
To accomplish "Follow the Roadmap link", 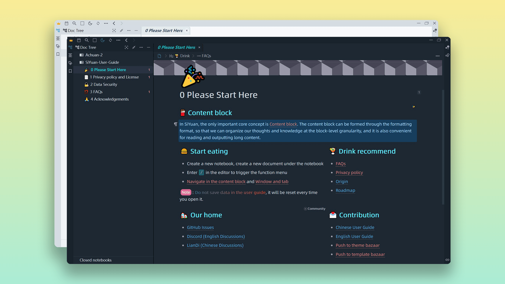I will tap(345, 190).
